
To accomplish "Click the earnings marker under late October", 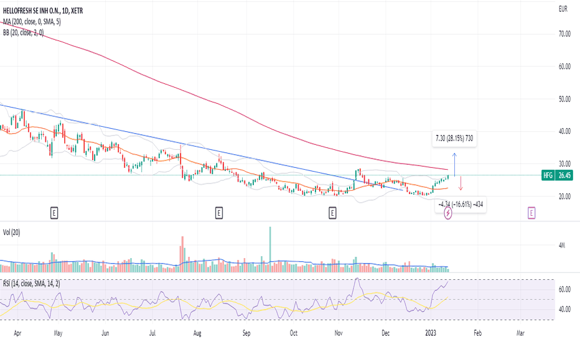I will [332, 213].
